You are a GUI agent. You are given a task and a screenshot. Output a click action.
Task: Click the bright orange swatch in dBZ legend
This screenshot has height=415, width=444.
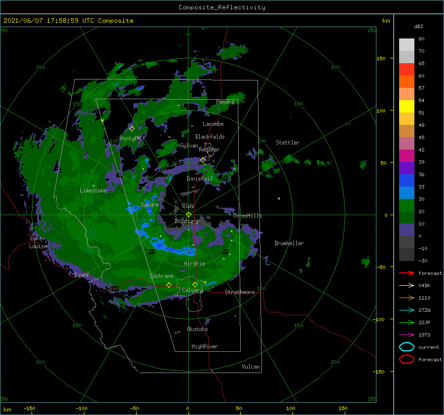tap(407, 81)
